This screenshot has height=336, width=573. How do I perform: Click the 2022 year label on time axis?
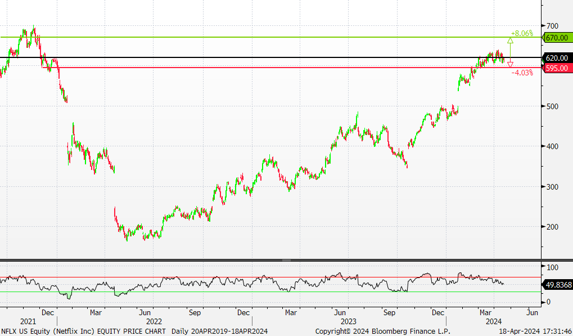click(154, 322)
